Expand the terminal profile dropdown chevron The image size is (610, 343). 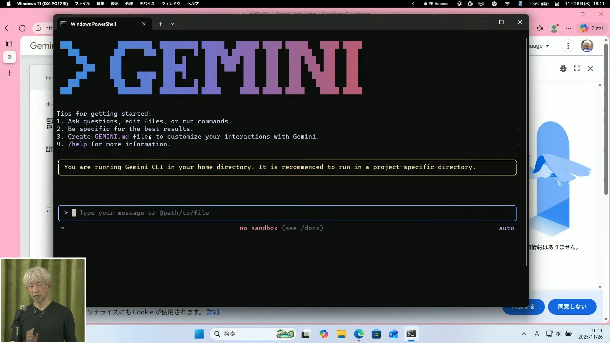point(172,24)
